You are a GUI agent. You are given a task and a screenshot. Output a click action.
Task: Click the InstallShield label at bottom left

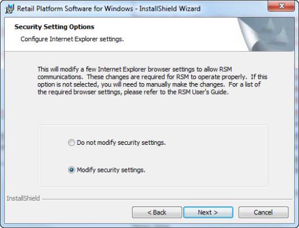tap(23, 198)
